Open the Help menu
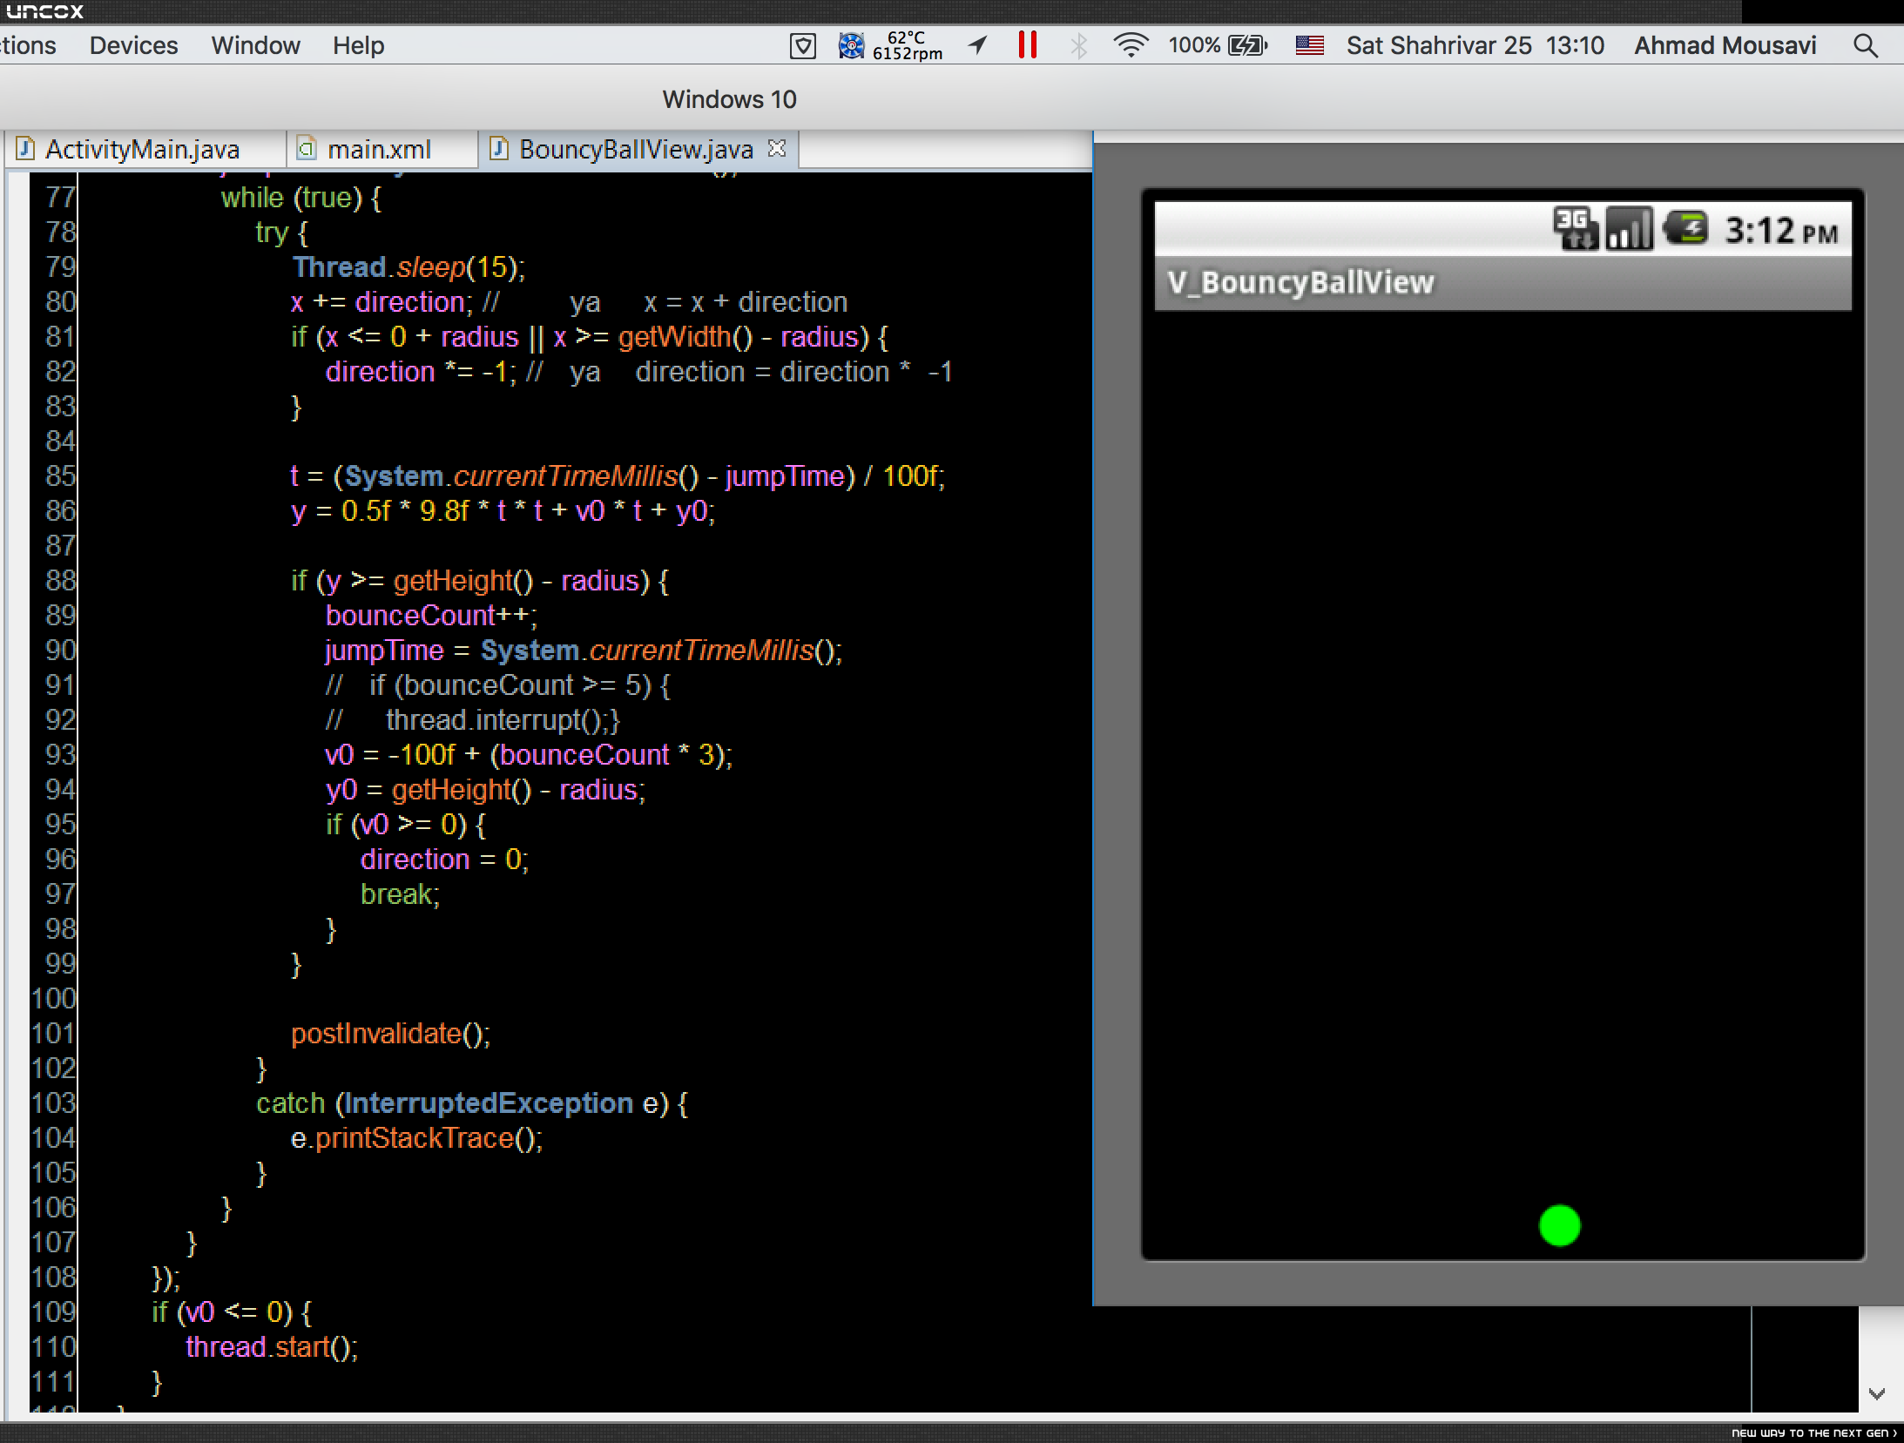 coord(358,45)
